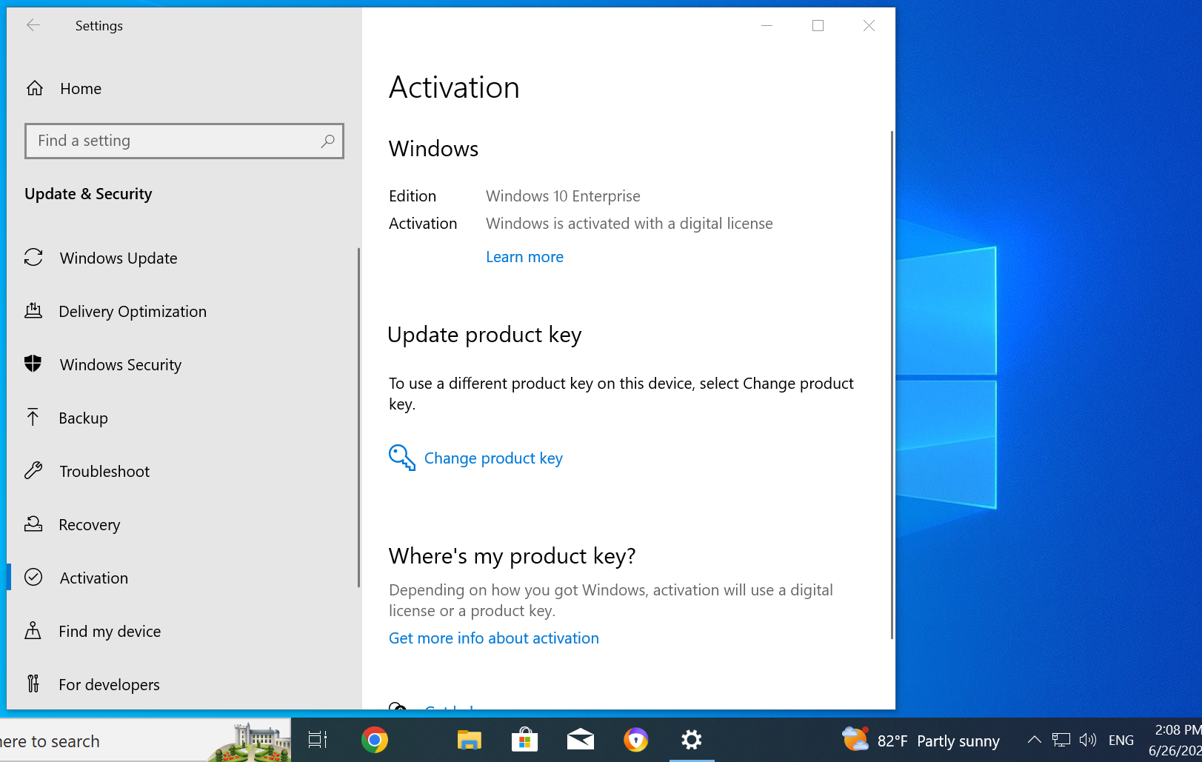Click the Windows 10 Enterprise edition text
This screenshot has height=762, width=1202.
point(563,196)
